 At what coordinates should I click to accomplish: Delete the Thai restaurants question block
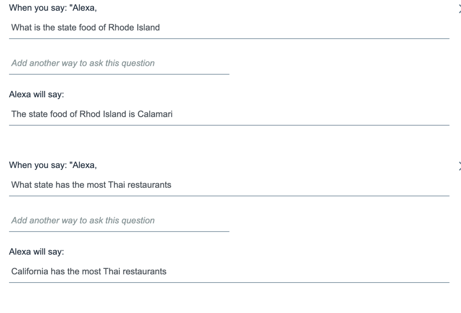point(459,165)
